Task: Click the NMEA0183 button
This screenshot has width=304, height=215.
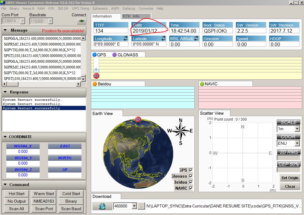Action: tap(44, 201)
